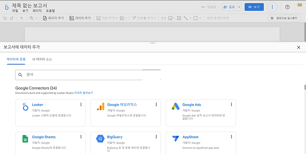
Task: Open AppSheet card more options
Action: 231,137
